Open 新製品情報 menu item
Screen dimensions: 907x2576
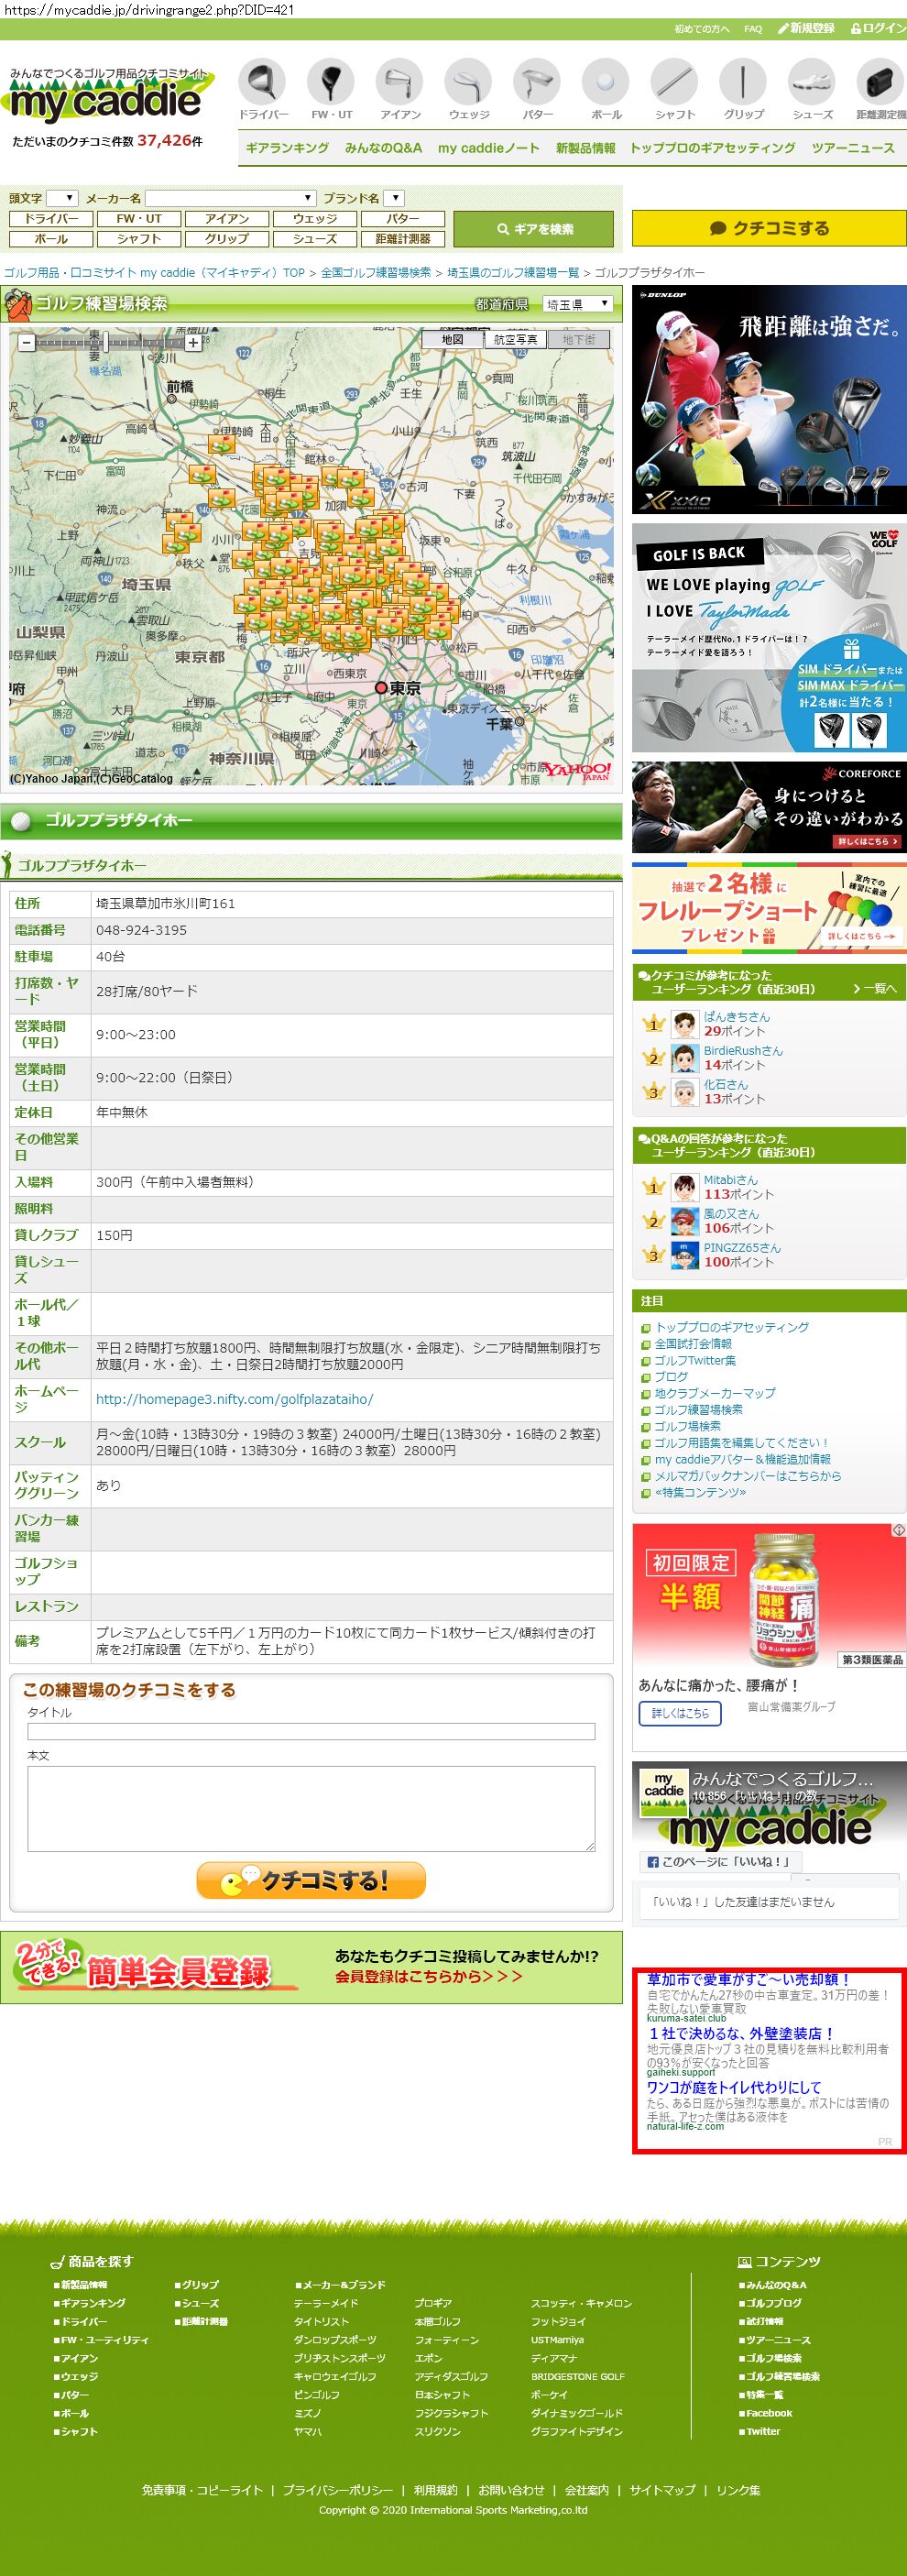click(585, 148)
